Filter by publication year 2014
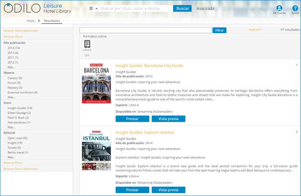 14,48
